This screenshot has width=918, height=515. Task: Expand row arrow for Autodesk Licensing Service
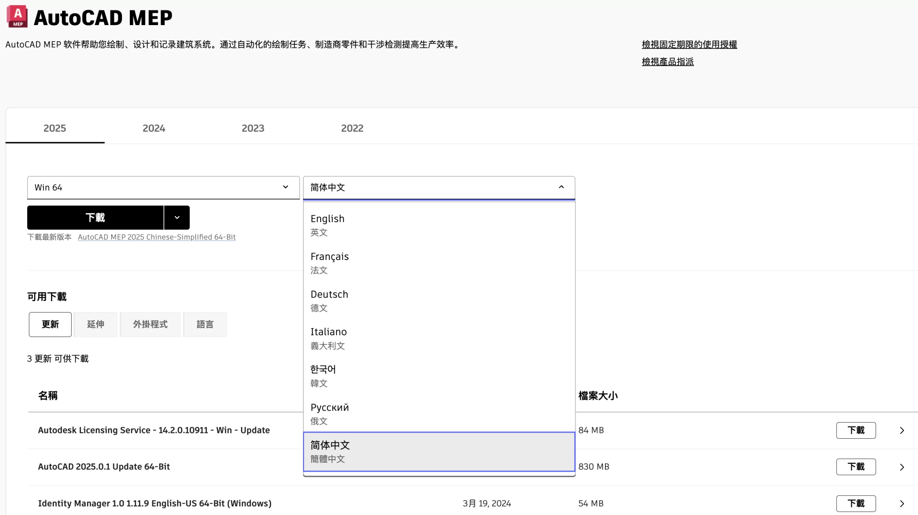pyautogui.click(x=902, y=430)
